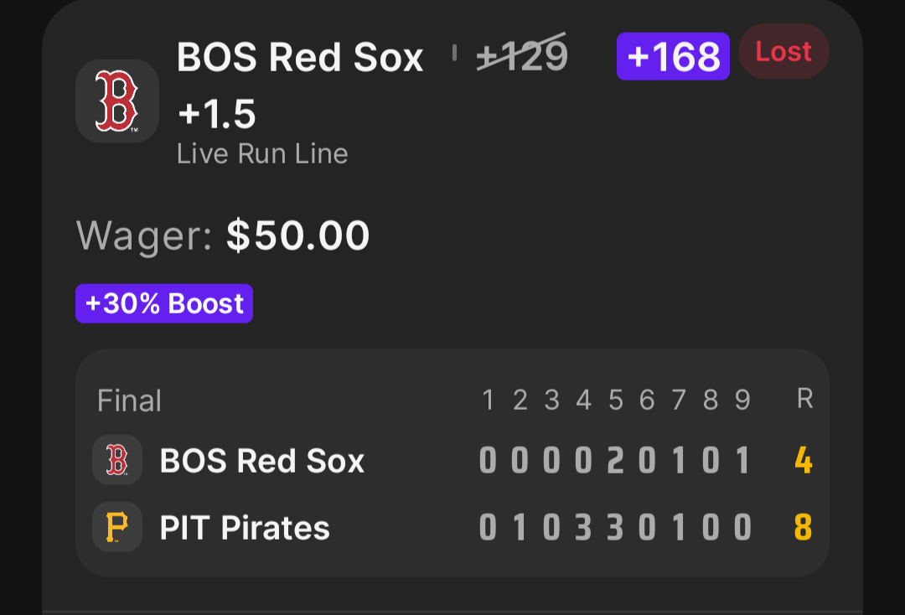The image size is (905, 615).
Task: Click the +1.5 run line value
Action: pyautogui.click(x=217, y=114)
